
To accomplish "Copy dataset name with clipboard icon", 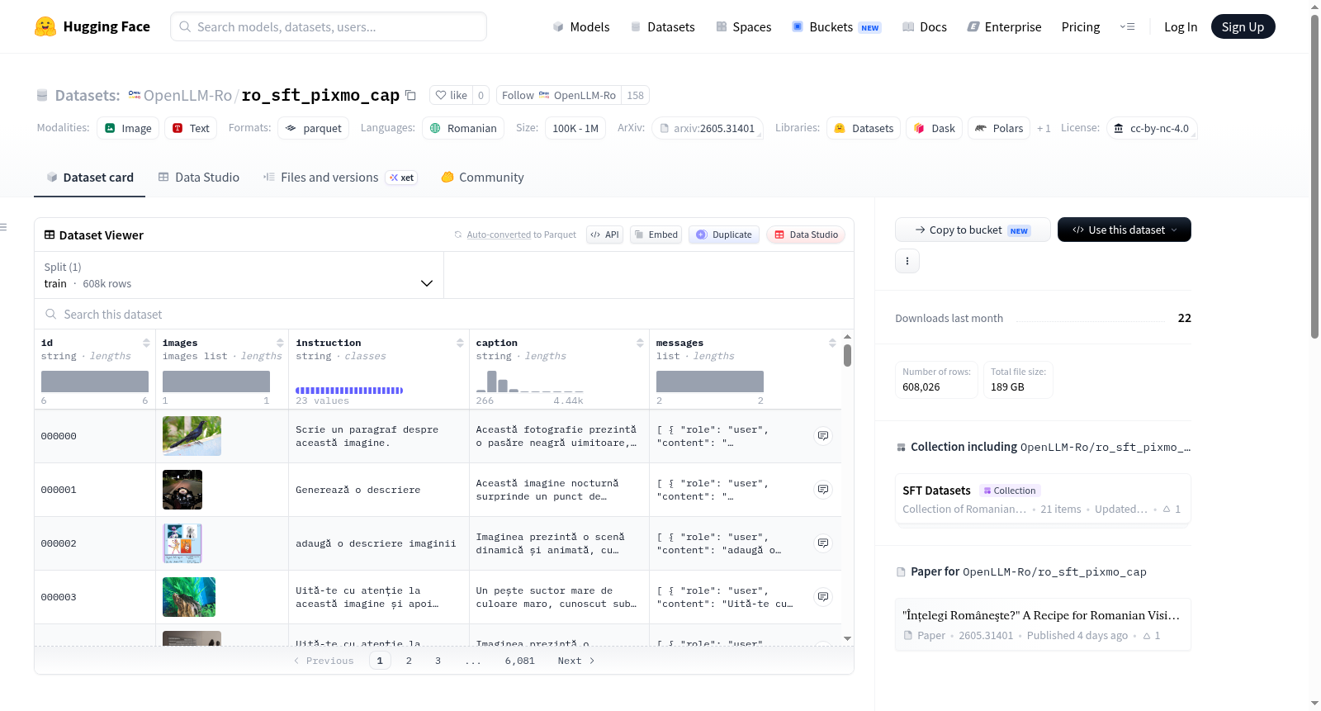I will (410, 95).
